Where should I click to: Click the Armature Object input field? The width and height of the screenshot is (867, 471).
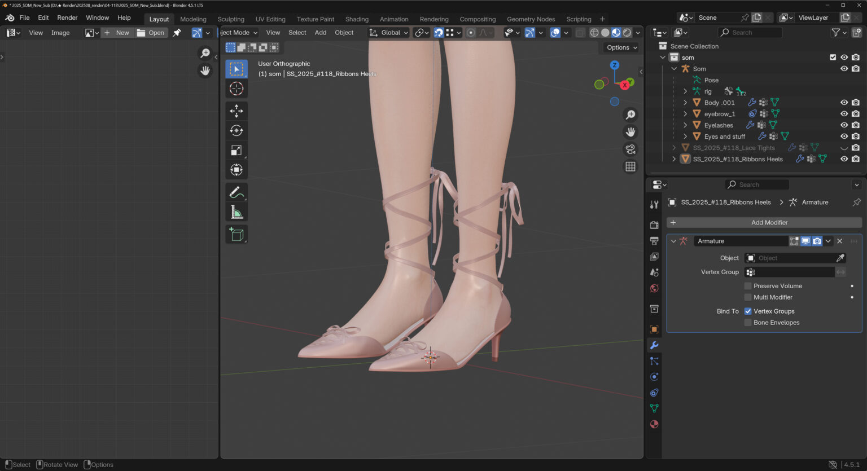pyautogui.click(x=789, y=258)
